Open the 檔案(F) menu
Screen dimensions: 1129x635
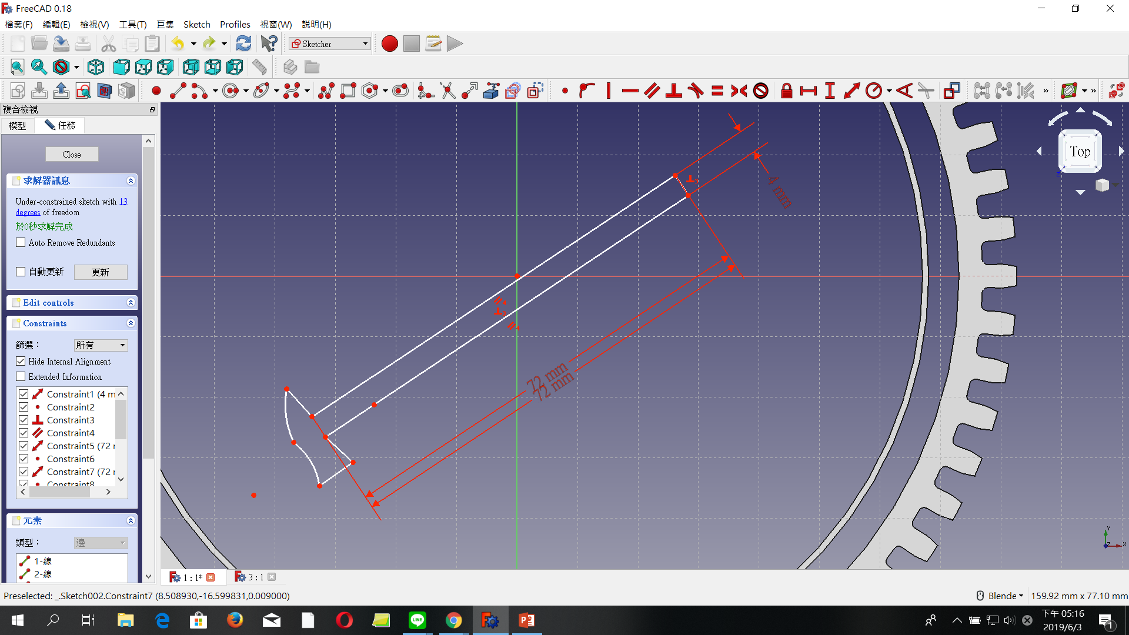pyautogui.click(x=19, y=24)
